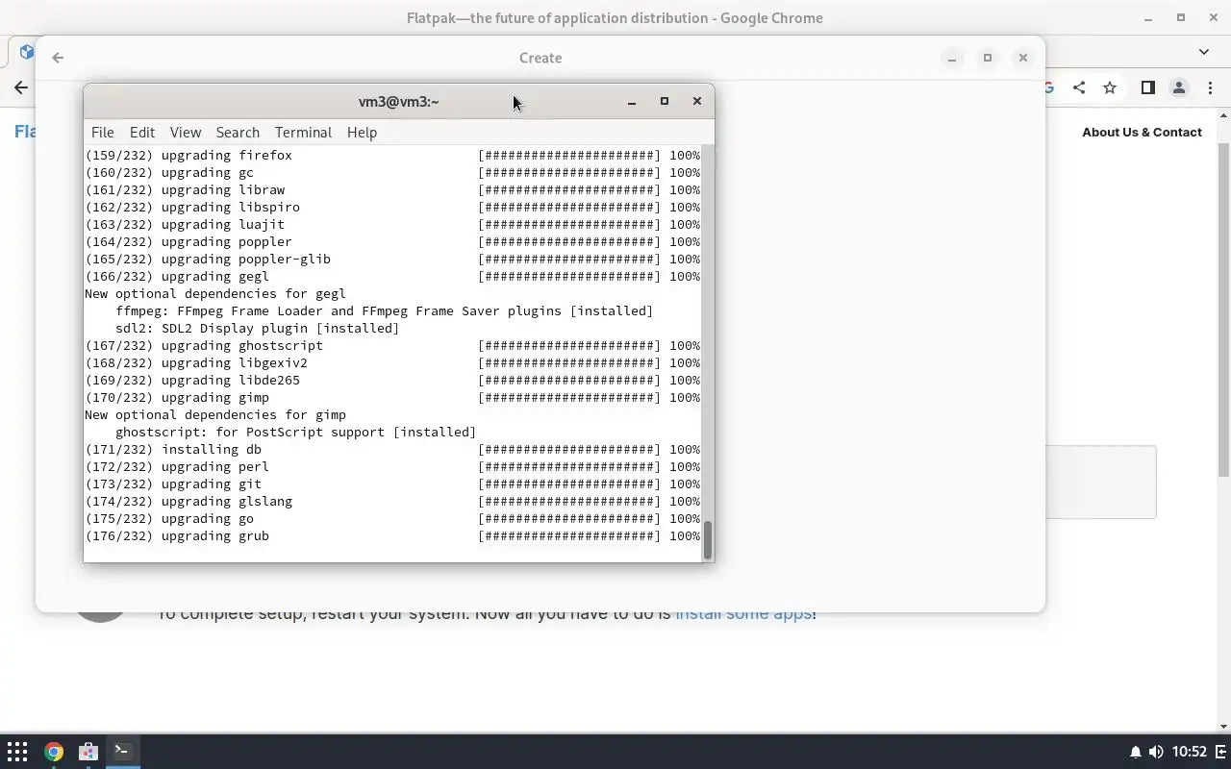Maximize the Create window
This screenshot has height=769, width=1231.
[x=988, y=58]
